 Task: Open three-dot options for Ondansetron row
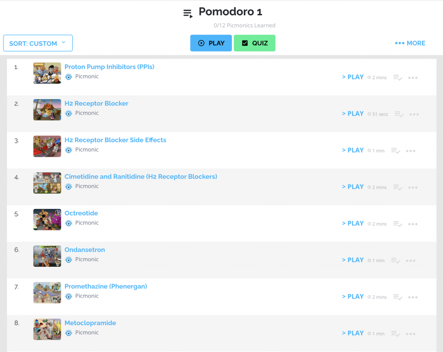coord(411,261)
